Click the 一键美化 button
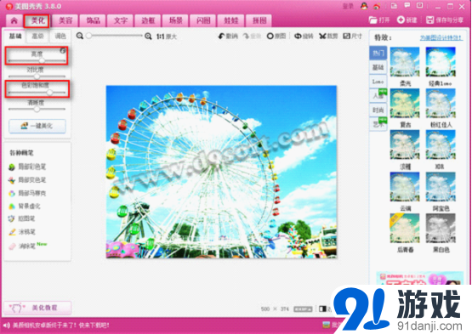Image resolution: width=472 pixels, height=334 pixels. pyautogui.click(x=37, y=126)
